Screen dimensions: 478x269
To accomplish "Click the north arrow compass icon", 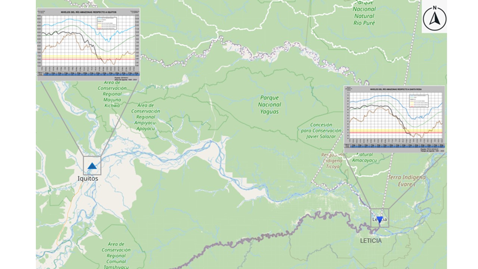I will point(434,18).
